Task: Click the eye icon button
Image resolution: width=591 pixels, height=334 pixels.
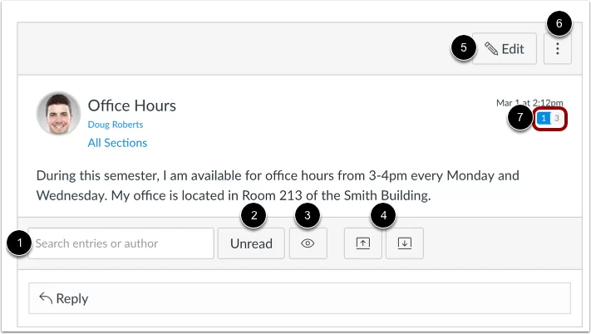Action: (308, 244)
